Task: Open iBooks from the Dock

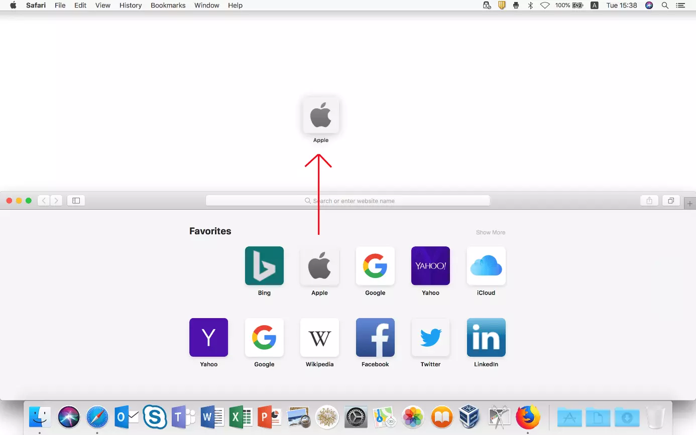Action: [x=442, y=417]
